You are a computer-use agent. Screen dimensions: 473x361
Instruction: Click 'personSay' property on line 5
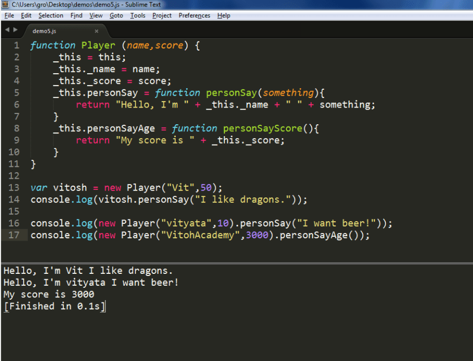tap(112, 93)
